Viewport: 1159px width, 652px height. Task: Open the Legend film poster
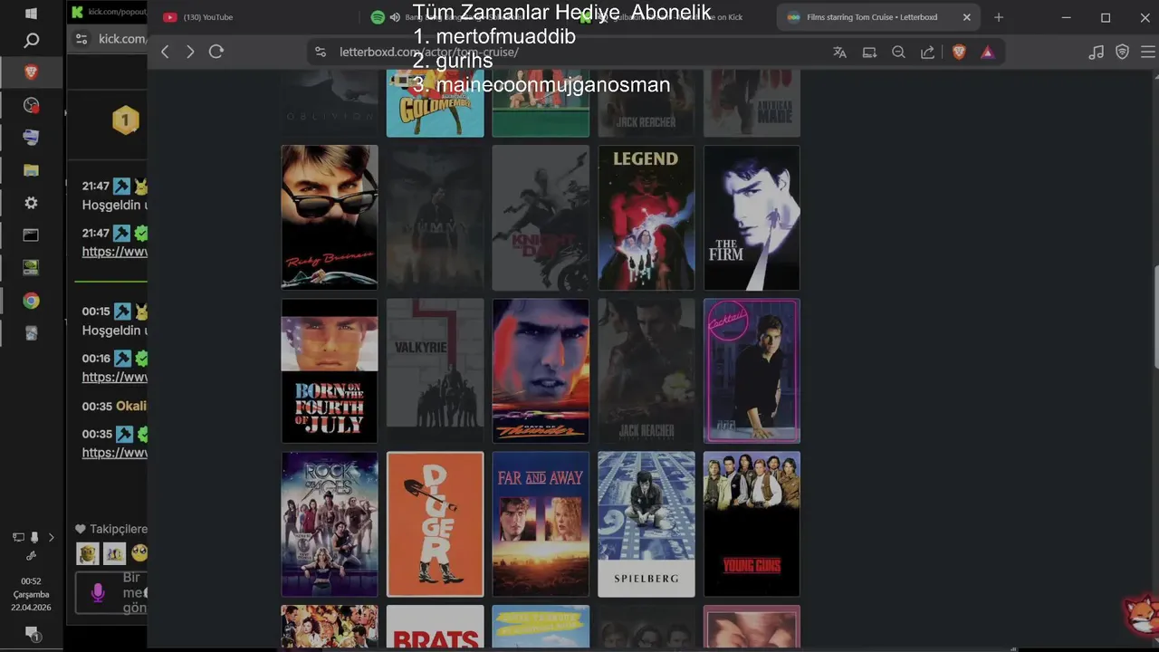[646, 217]
